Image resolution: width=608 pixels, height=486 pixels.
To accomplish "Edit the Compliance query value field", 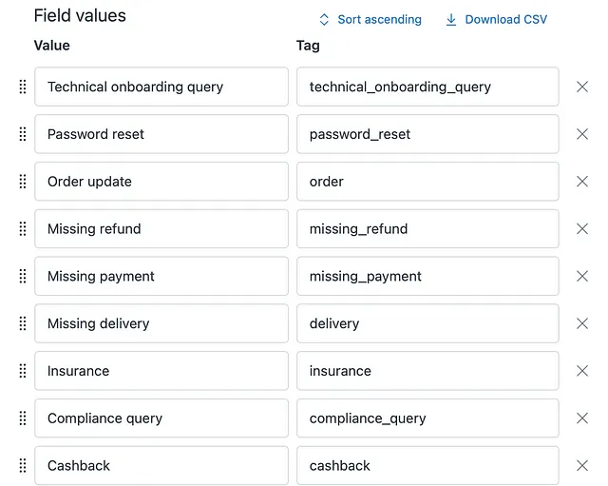I will 161,418.
